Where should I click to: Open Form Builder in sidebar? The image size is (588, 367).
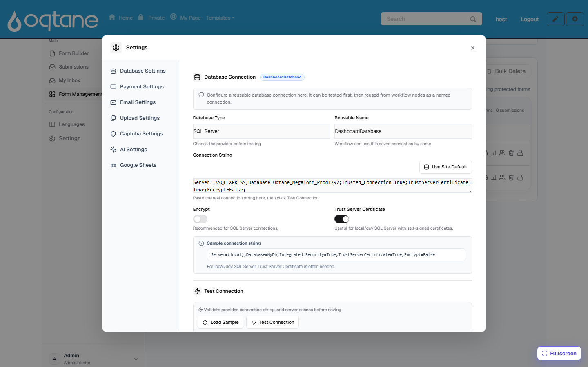click(x=73, y=53)
